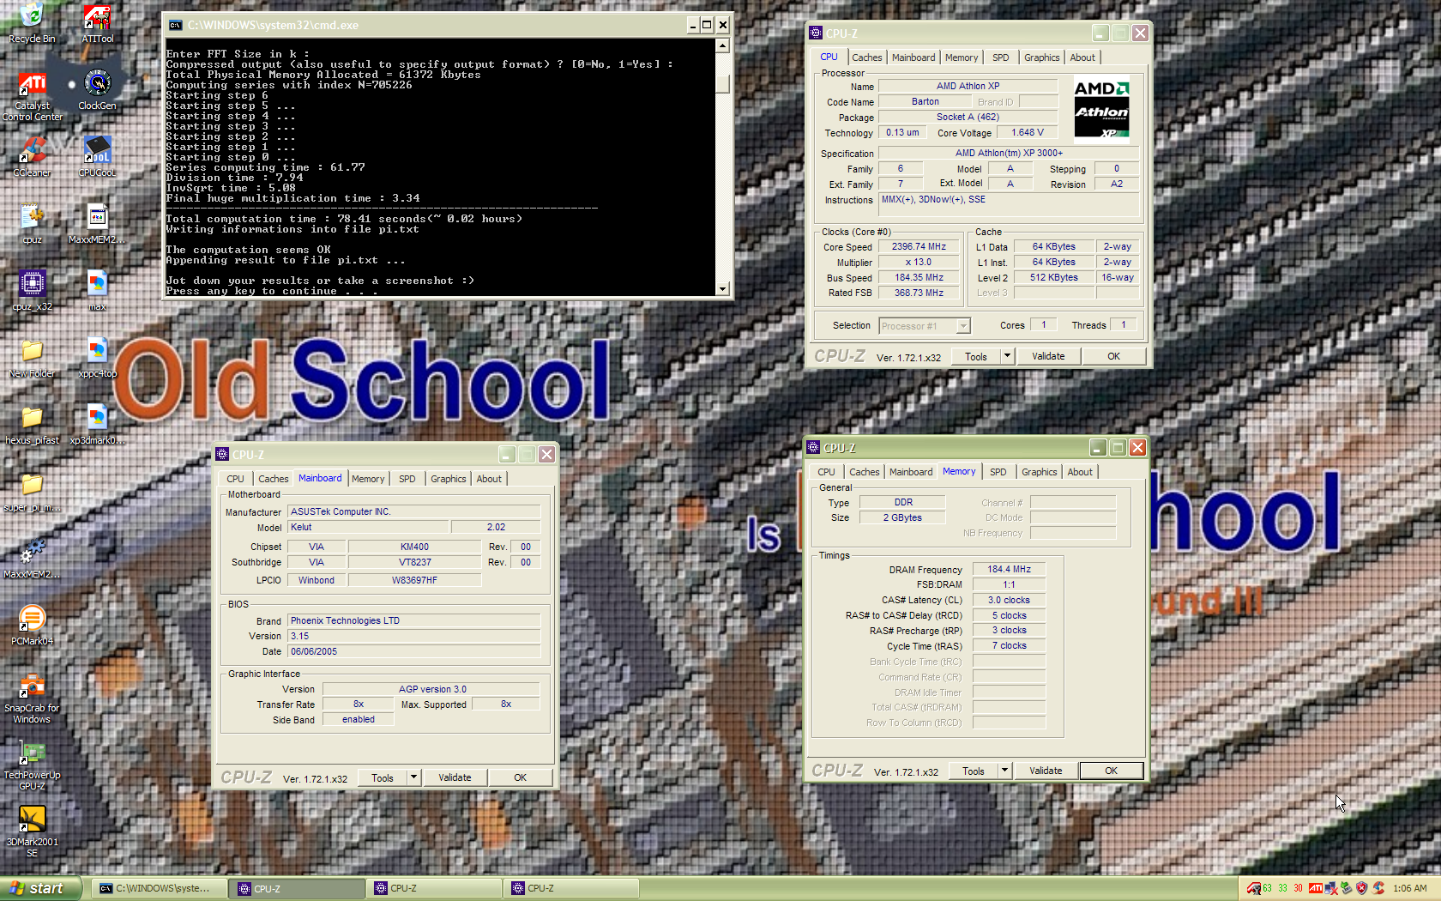Switch to CPU tab in Mainboard CPU-Z window

coord(235,479)
